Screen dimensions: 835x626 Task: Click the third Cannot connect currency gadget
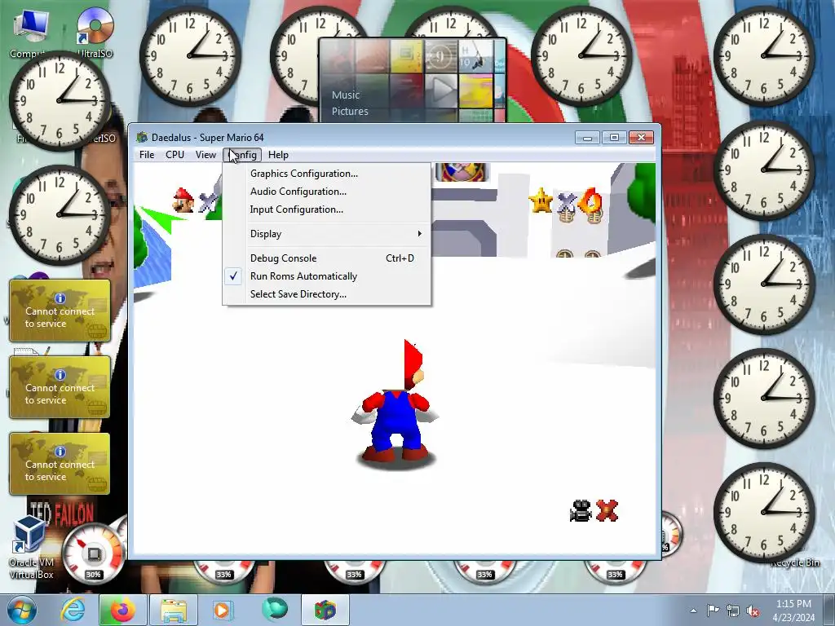pos(60,464)
